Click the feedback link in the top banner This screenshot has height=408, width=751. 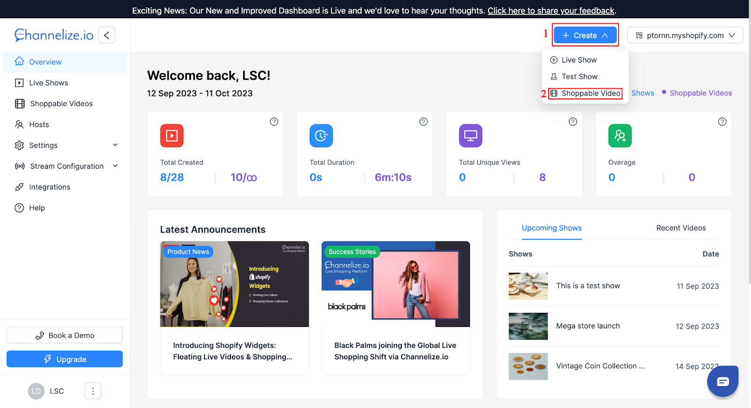551,10
